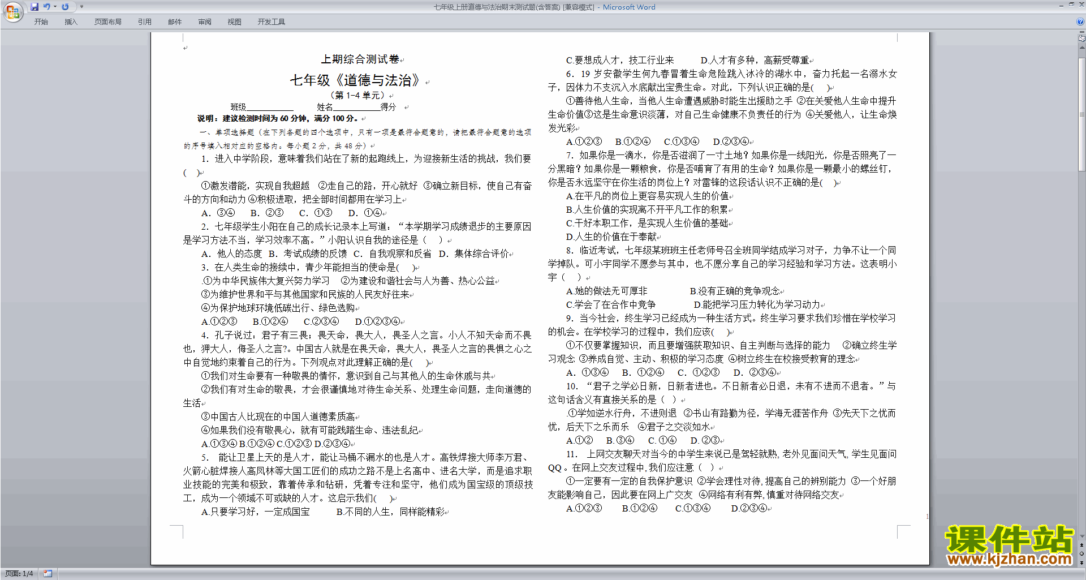Open Word Help via the blue question mark

coord(1080,22)
